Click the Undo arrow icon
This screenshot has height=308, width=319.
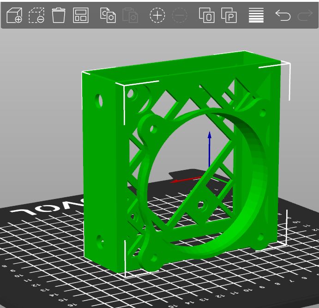pos(283,15)
